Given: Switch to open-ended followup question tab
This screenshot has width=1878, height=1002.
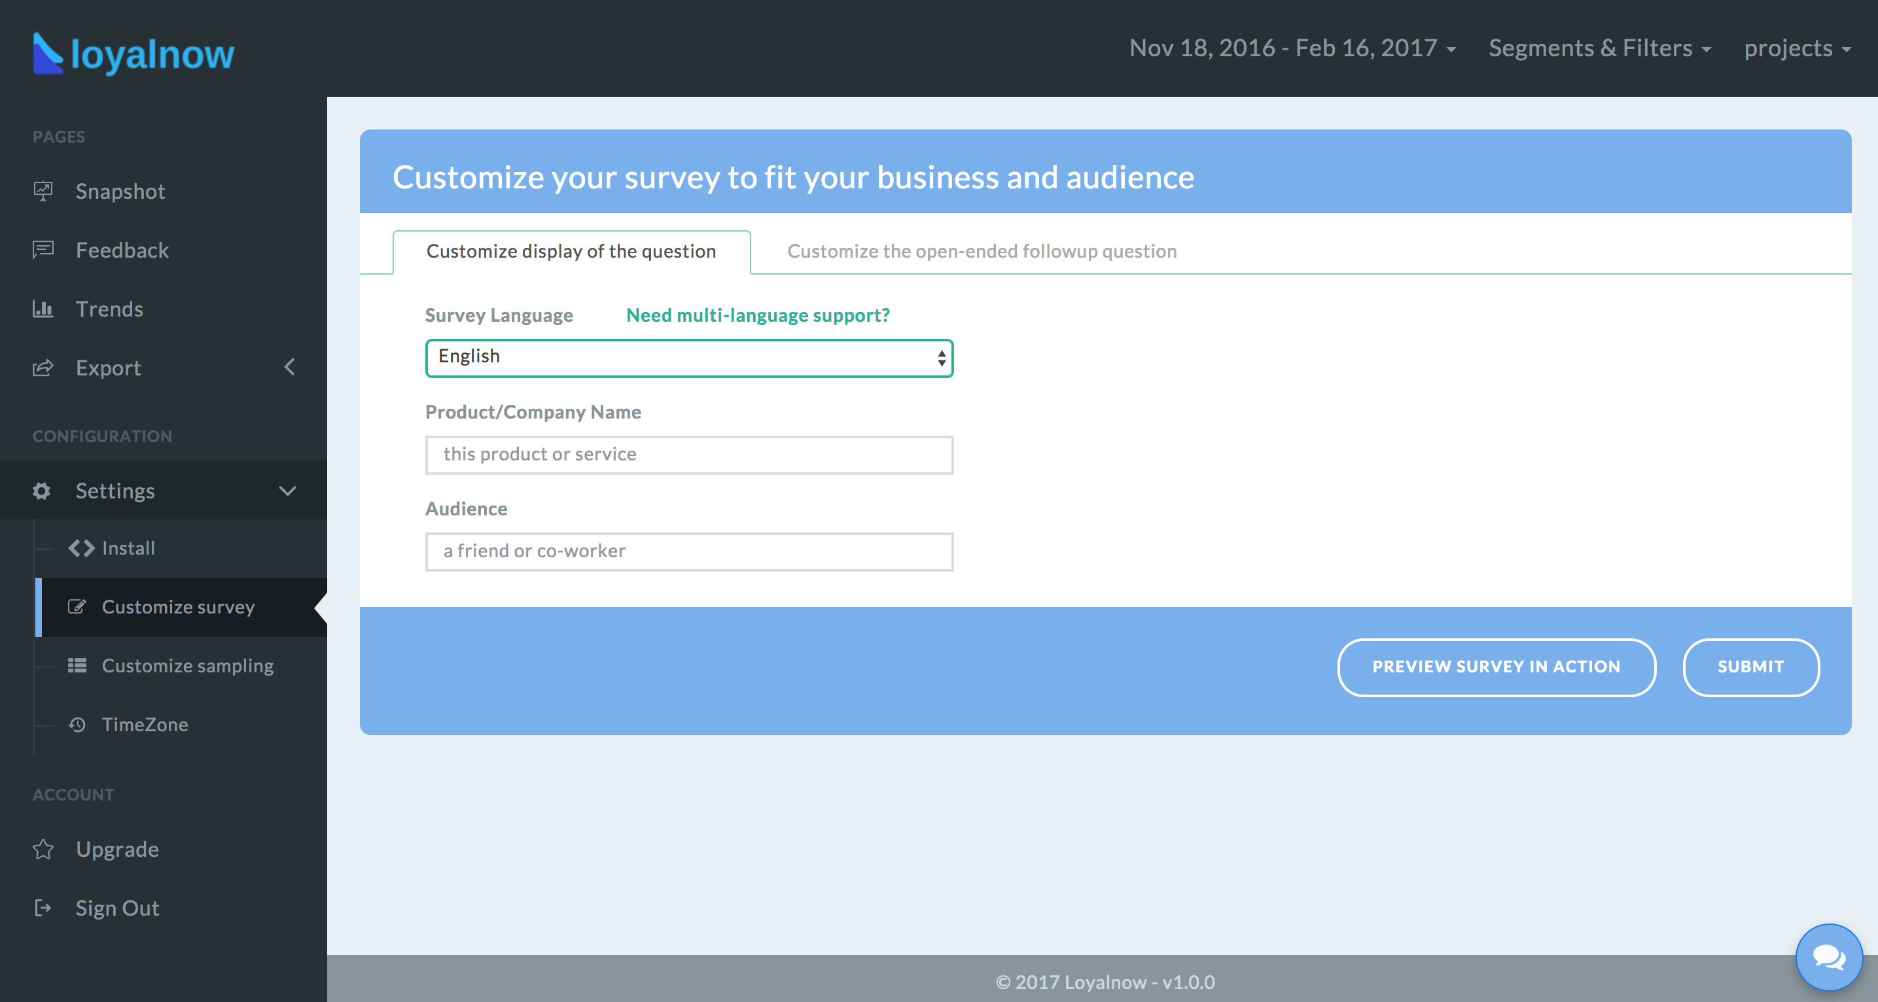Looking at the screenshot, I should pyautogui.click(x=982, y=251).
